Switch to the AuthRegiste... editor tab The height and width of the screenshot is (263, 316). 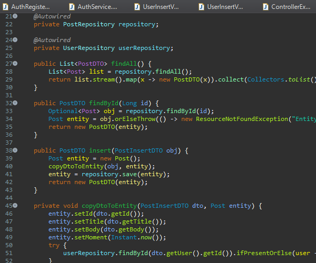[26, 7]
